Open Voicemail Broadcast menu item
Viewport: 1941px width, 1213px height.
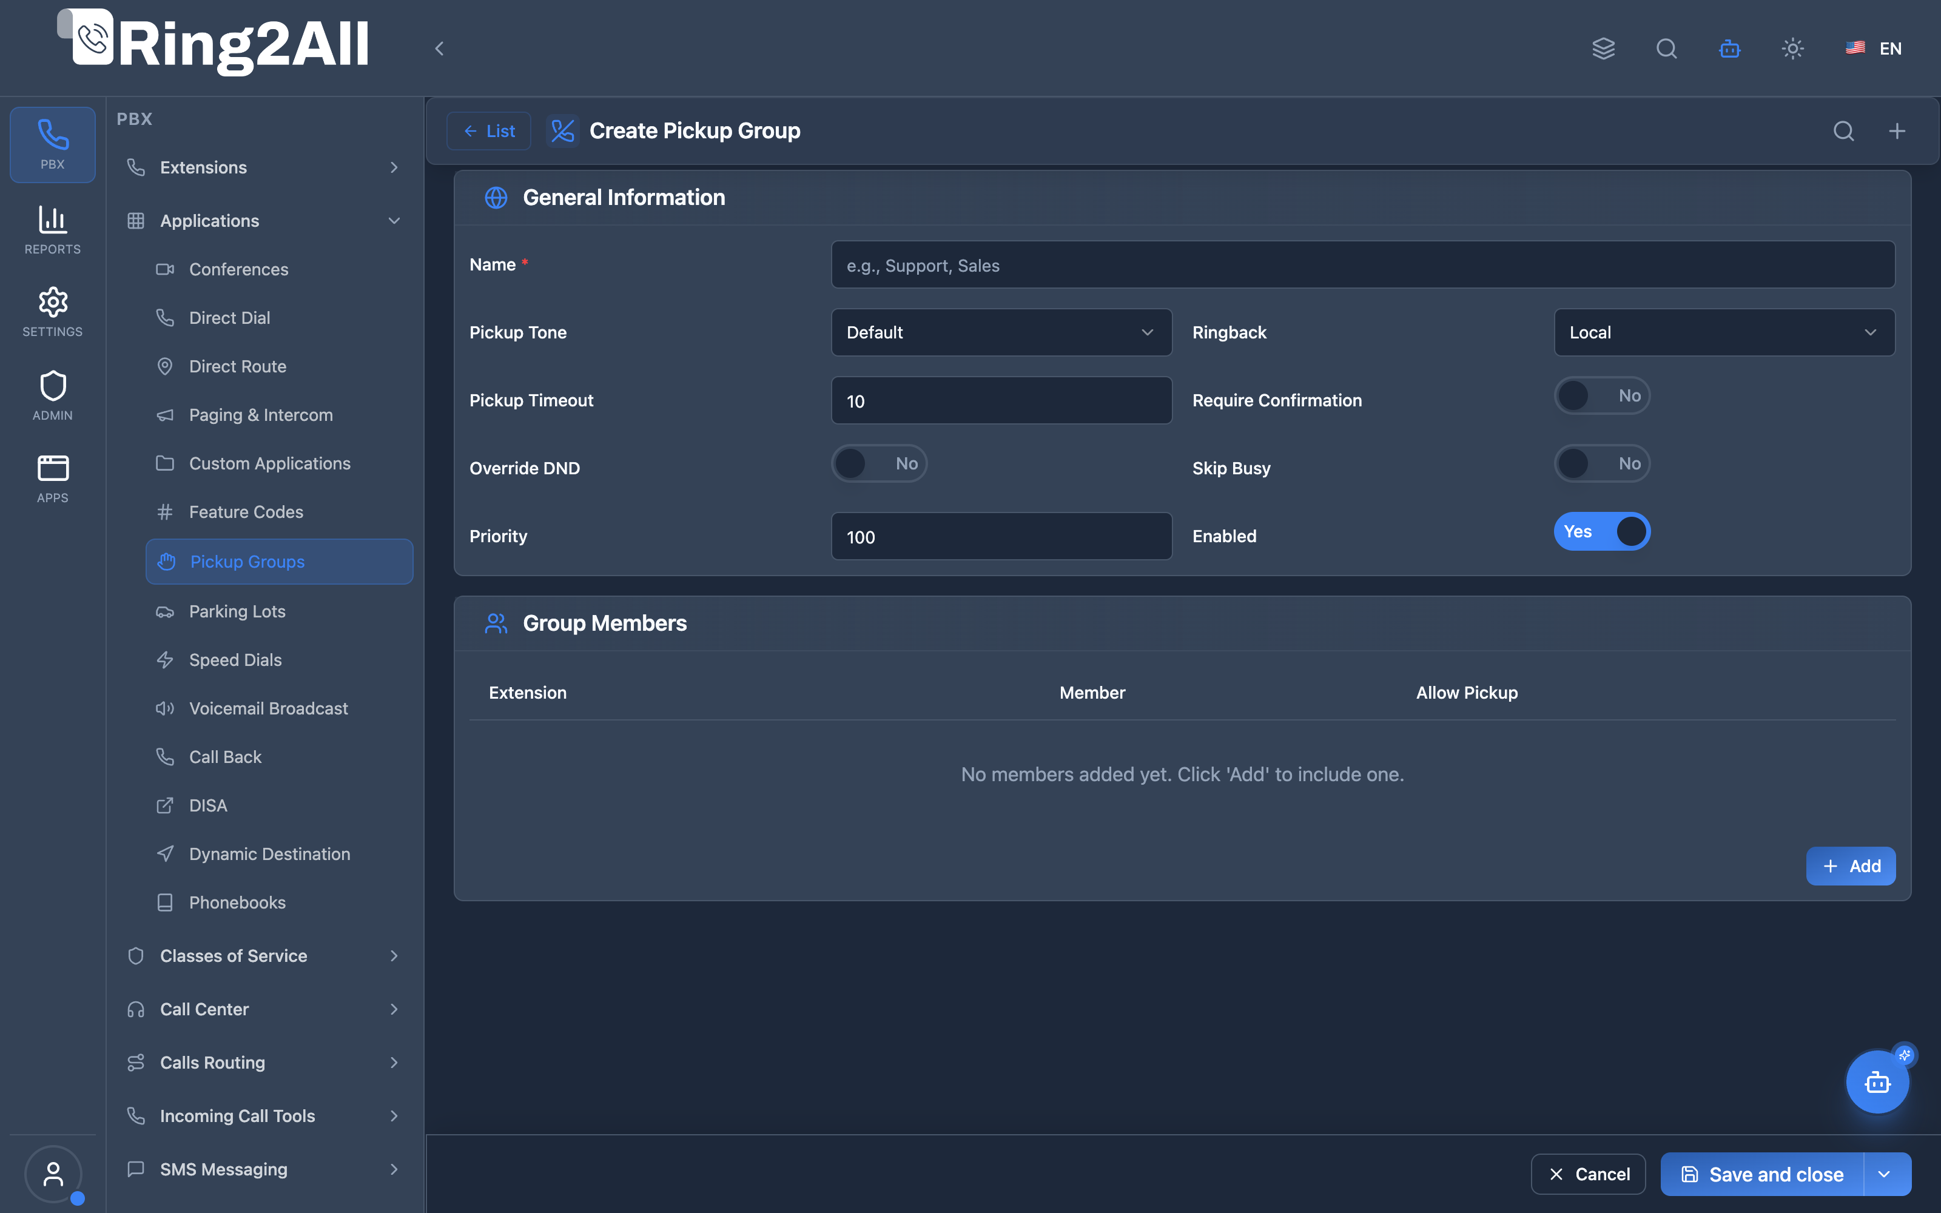(x=278, y=708)
